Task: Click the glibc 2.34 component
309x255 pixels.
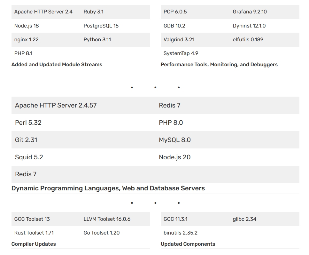Action: pyautogui.click(x=244, y=219)
